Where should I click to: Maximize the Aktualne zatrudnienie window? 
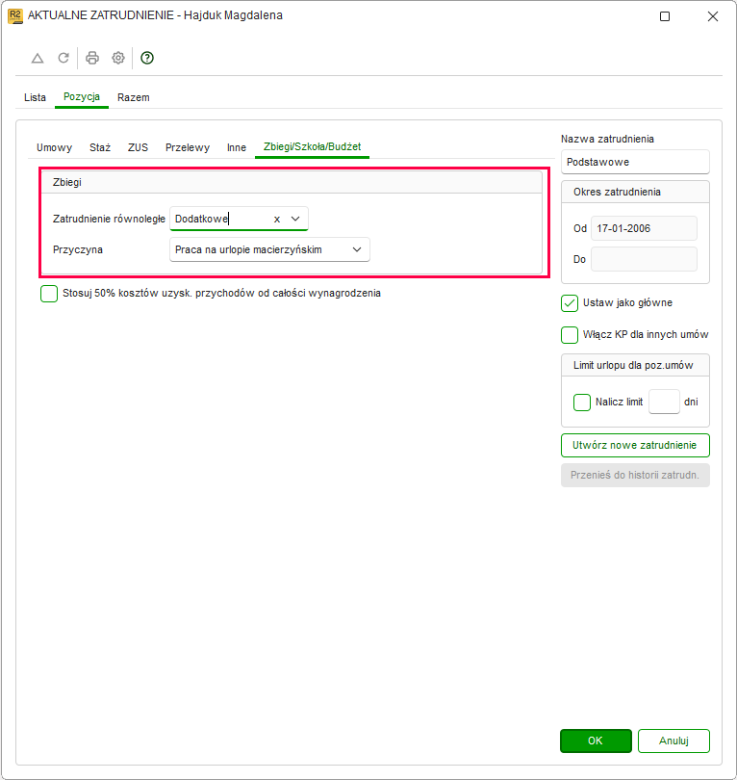665,16
